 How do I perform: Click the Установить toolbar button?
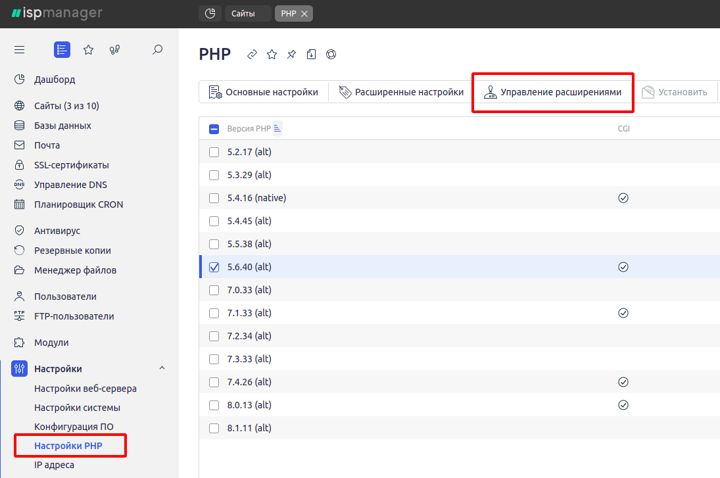pos(674,92)
